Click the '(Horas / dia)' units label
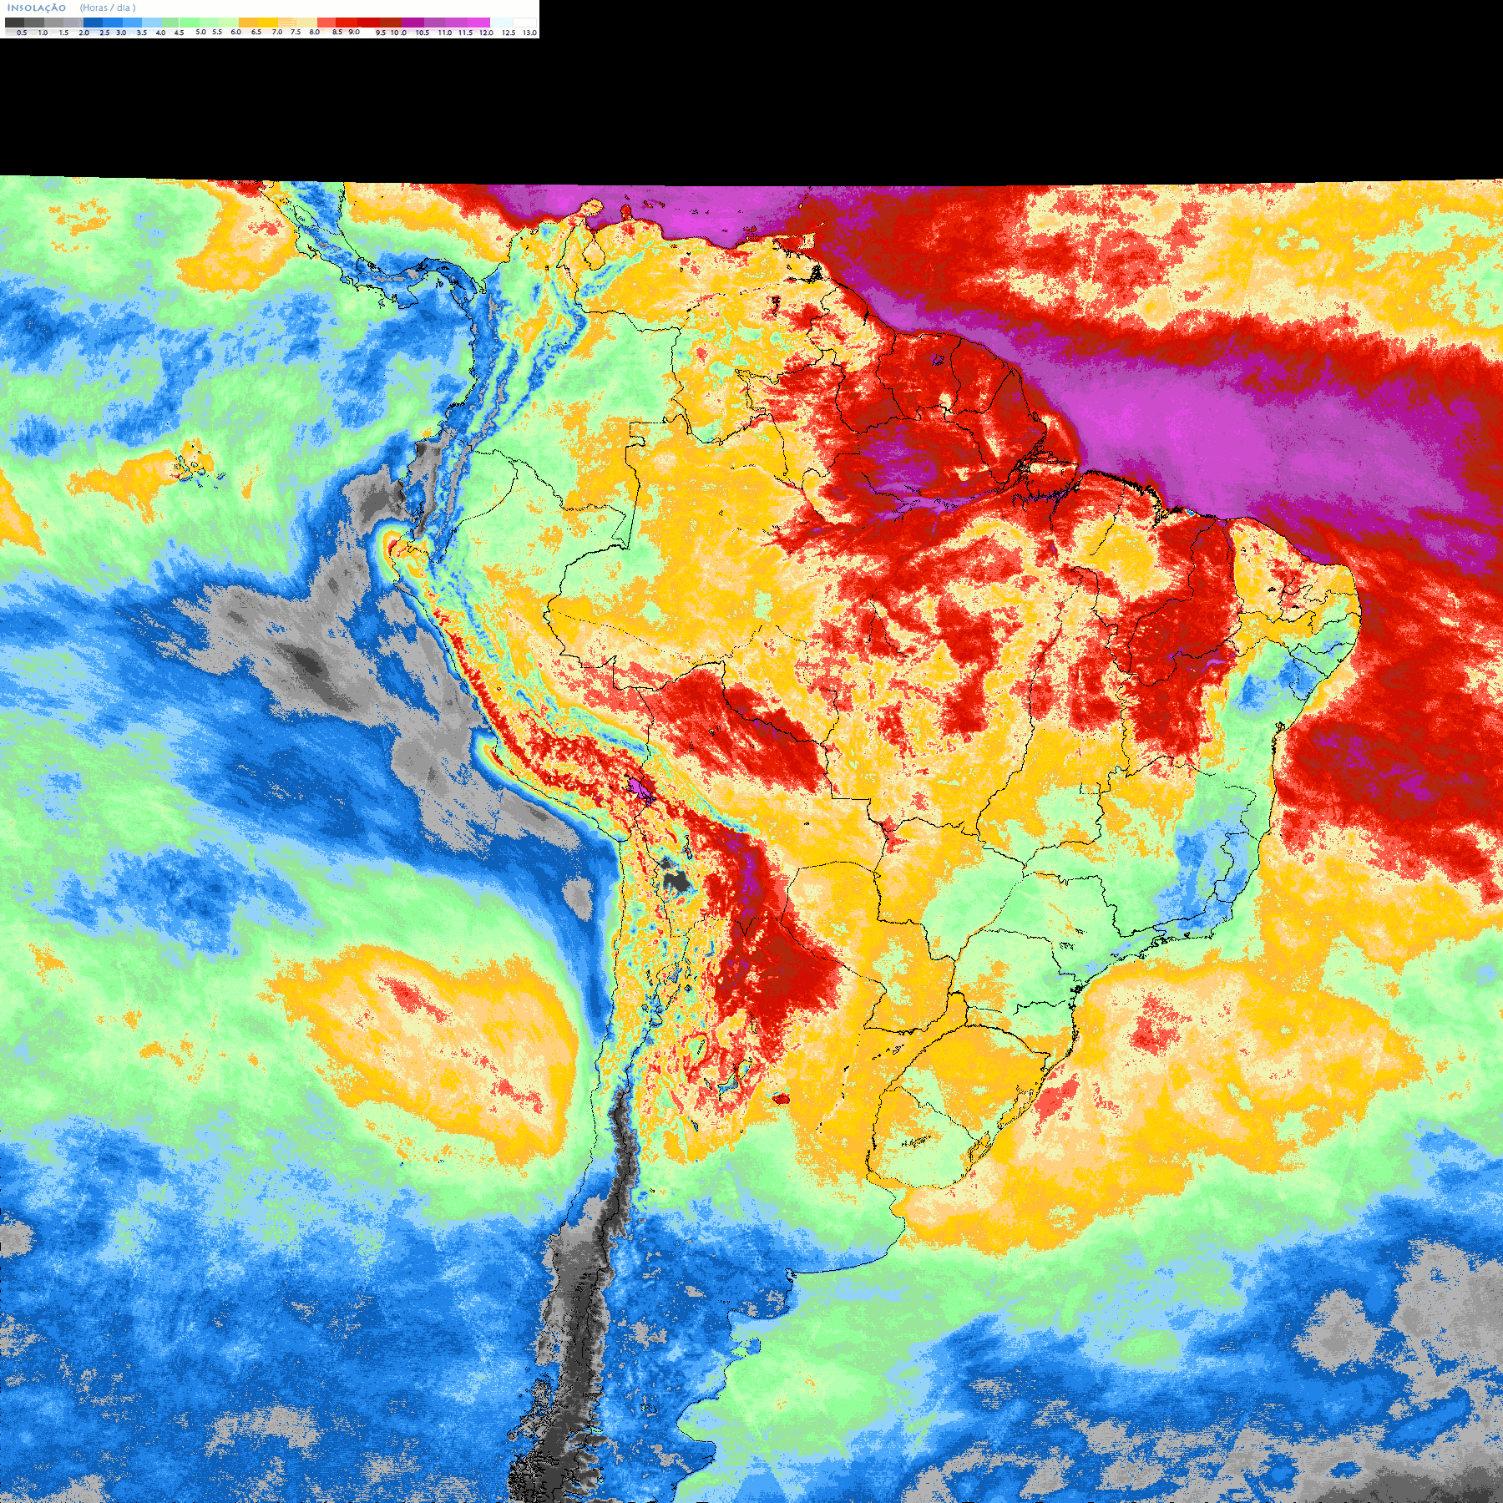This screenshot has width=1503, height=1503. (x=108, y=8)
